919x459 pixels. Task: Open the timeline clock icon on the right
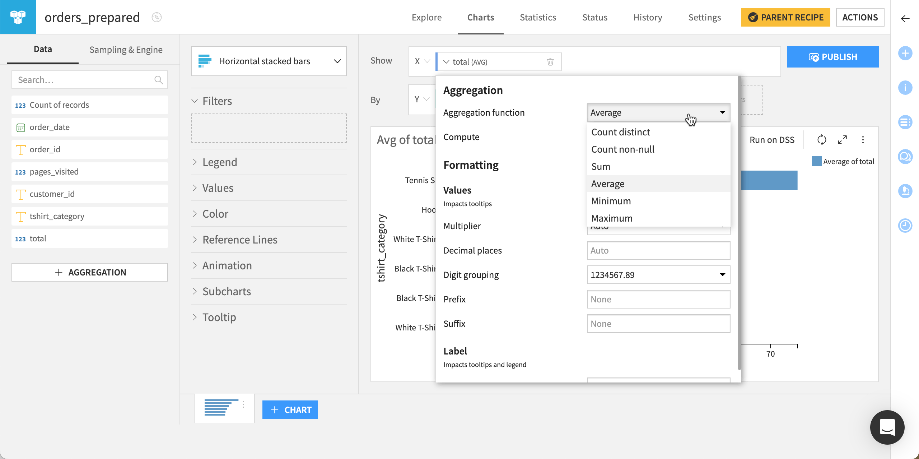point(905,226)
